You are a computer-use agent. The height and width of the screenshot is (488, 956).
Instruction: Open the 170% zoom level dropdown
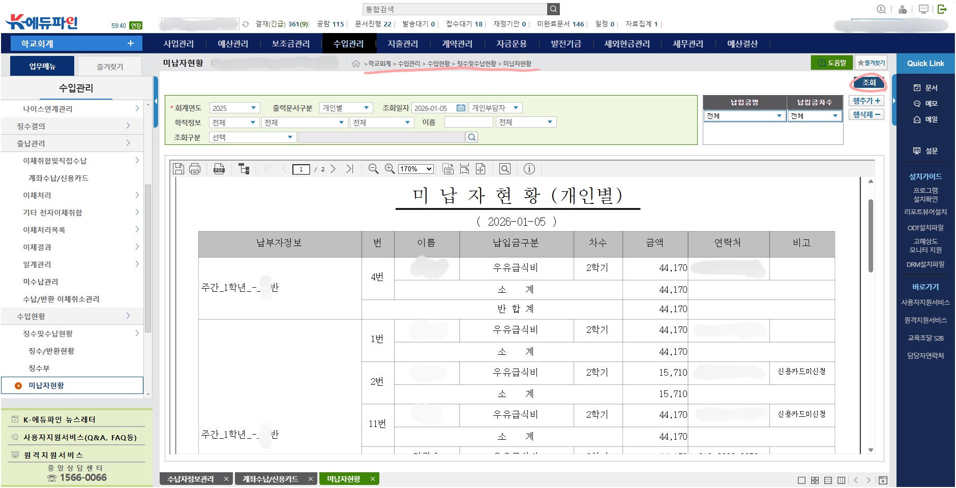[x=416, y=169]
